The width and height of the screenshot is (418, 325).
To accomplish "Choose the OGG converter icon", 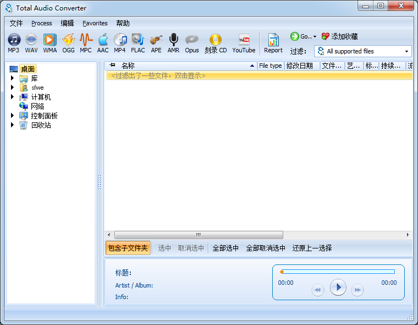I will point(68,43).
